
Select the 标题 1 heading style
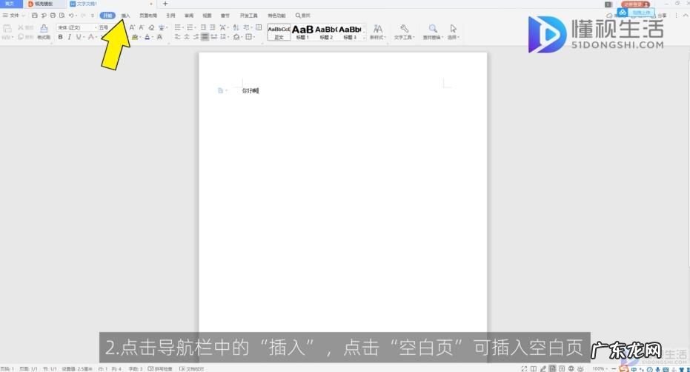(302, 33)
